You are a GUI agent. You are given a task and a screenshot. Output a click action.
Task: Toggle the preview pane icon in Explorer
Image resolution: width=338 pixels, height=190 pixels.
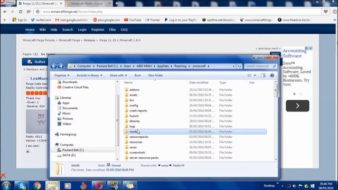(x=263, y=75)
